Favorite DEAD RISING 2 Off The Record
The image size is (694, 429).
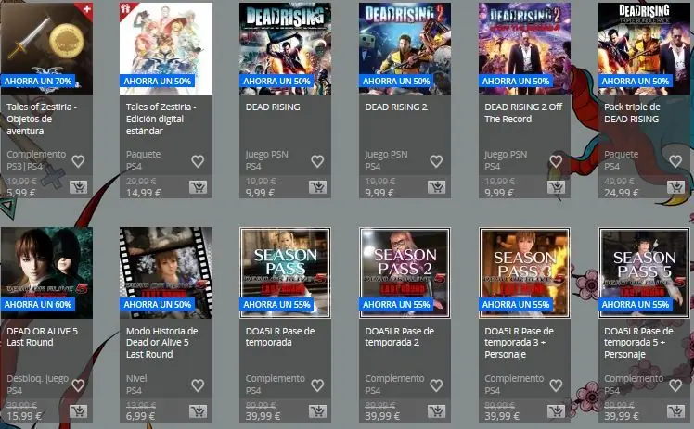556,161
